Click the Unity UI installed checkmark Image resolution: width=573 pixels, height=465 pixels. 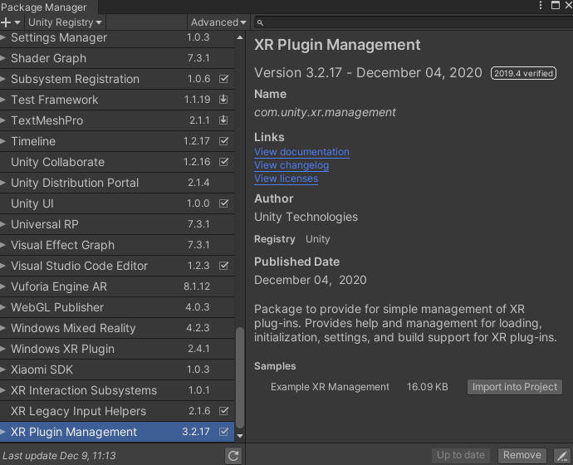coord(223,203)
